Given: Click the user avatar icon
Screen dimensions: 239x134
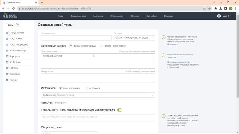Looking at the screenshot, I should (219, 16).
